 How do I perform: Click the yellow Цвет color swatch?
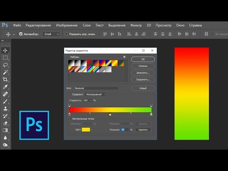click(x=86, y=130)
